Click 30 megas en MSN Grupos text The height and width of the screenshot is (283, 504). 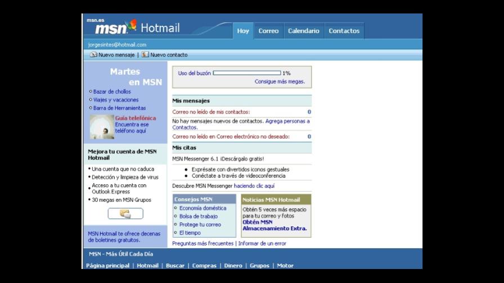121,200
